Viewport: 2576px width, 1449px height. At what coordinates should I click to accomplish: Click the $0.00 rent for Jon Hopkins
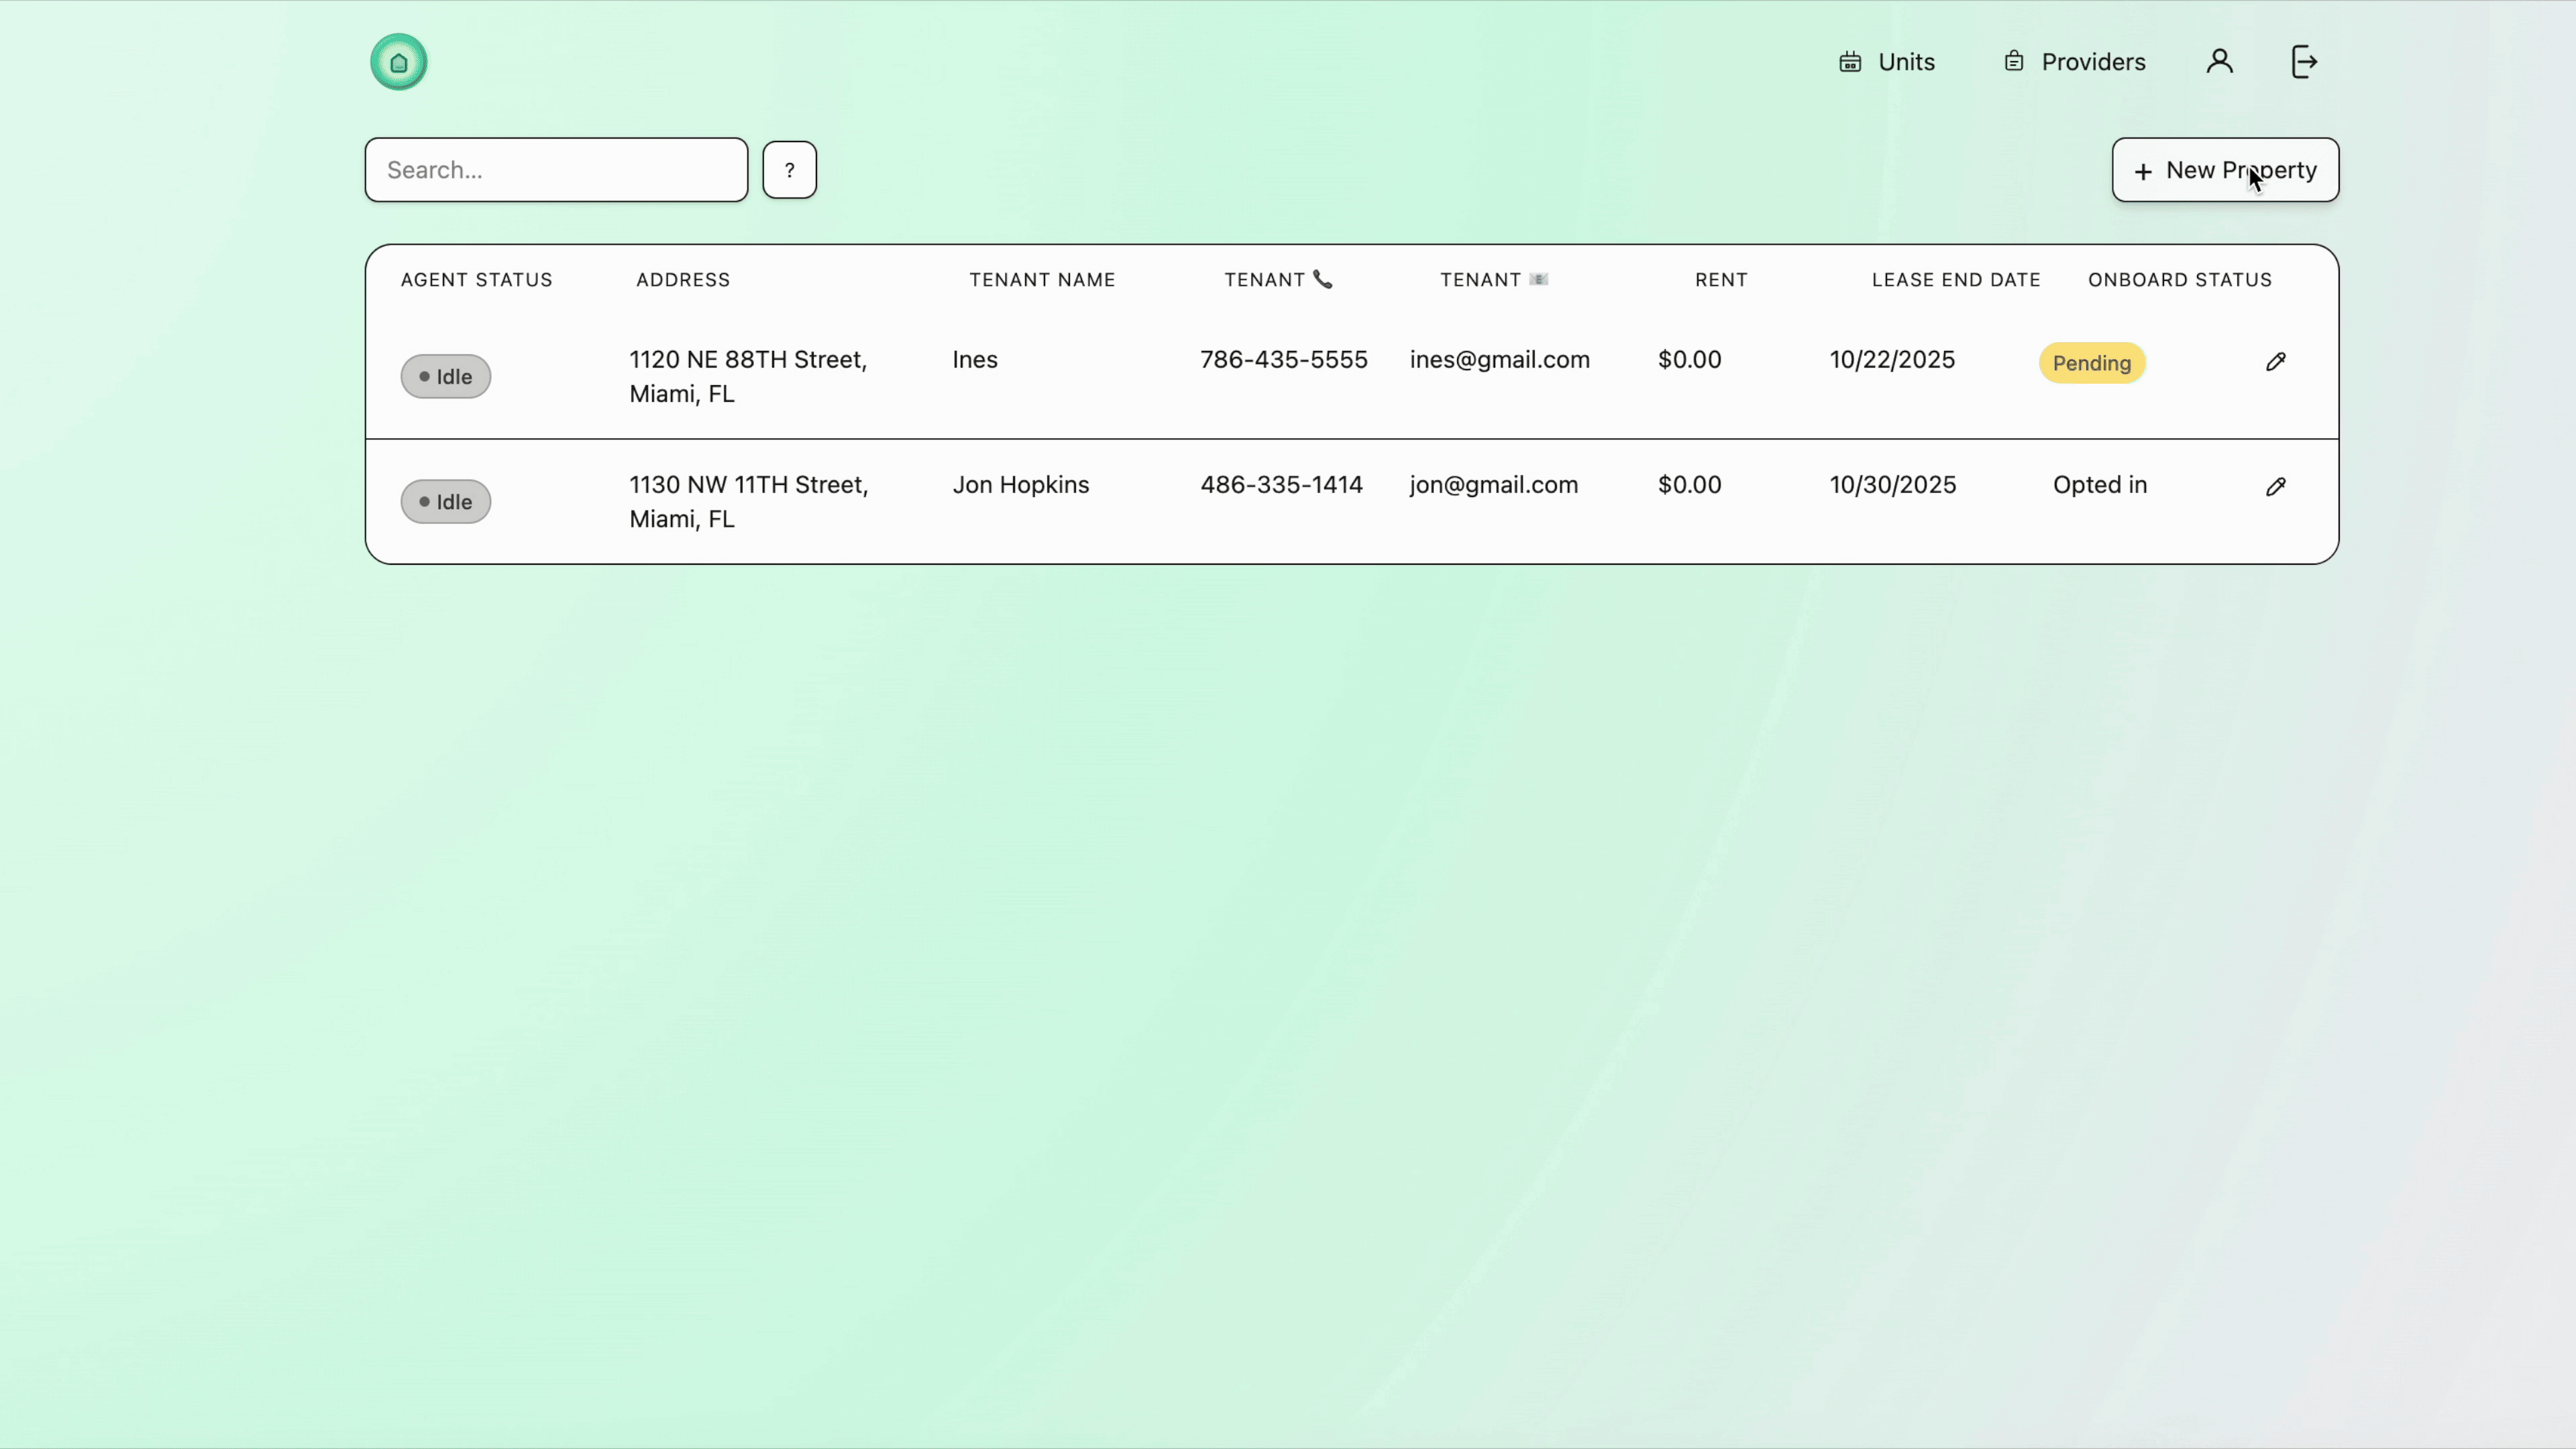click(x=1689, y=485)
